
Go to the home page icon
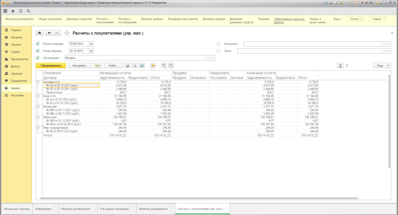[39, 33]
